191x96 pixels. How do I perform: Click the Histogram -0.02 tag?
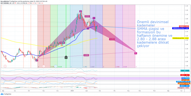(184, 88)
